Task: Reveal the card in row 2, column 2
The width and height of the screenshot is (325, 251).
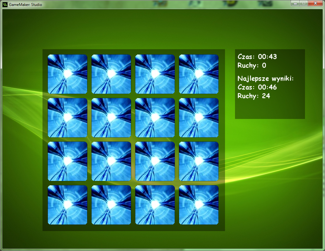Action: tap(111, 118)
